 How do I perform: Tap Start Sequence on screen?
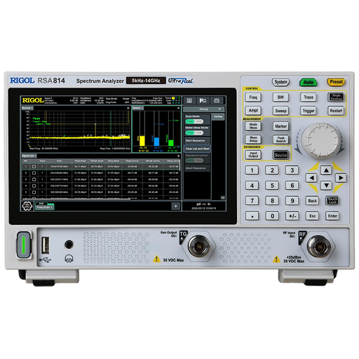click(197, 140)
